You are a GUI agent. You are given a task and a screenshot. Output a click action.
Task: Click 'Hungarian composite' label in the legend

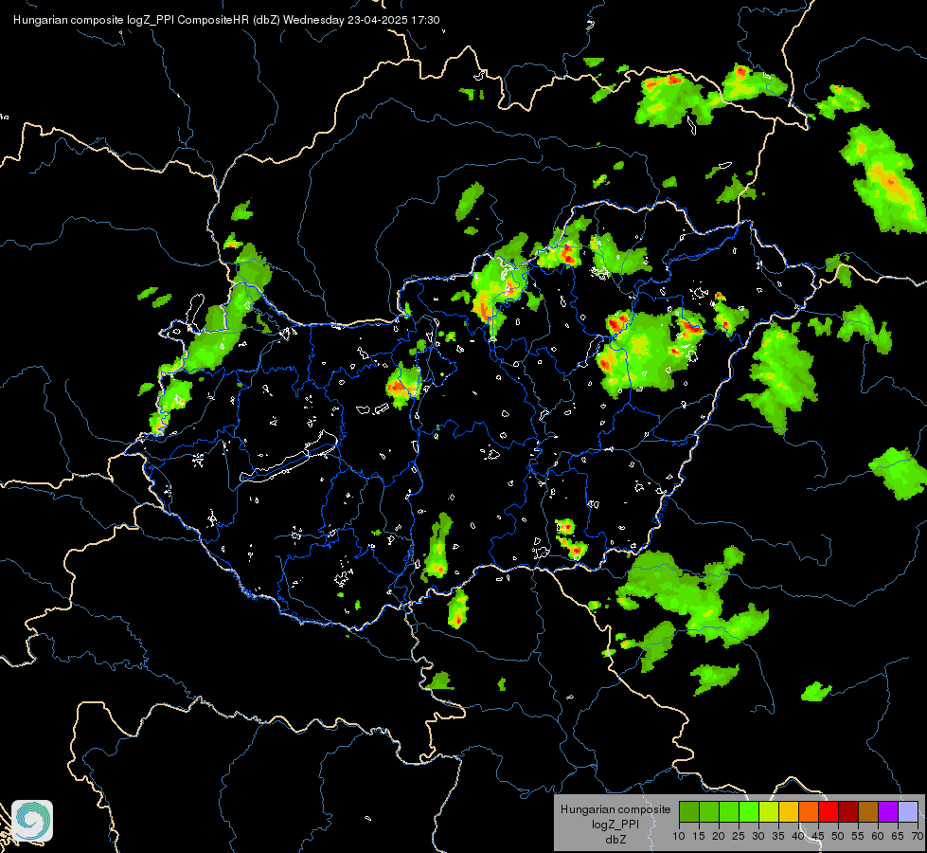click(x=615, y=809)
